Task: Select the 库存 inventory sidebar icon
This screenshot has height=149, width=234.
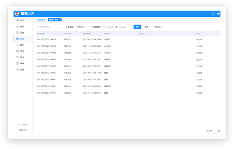Action: [x=18, y=39]
